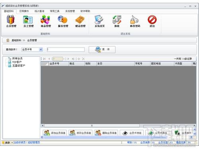199x149 pixels.
Task: Click the record number field in navigator
Action: pyautogui.click(x=57, y=59)
